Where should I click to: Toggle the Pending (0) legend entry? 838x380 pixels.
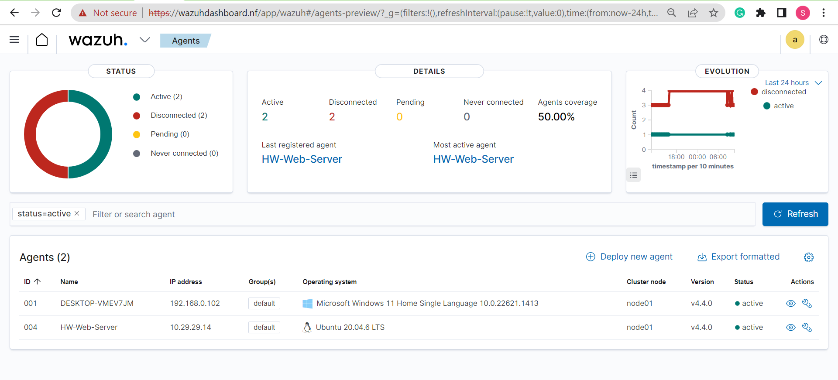click(x=161, y=134)
